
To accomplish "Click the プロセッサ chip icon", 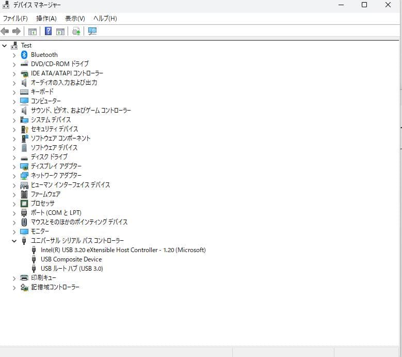I will tap(24, 204).
